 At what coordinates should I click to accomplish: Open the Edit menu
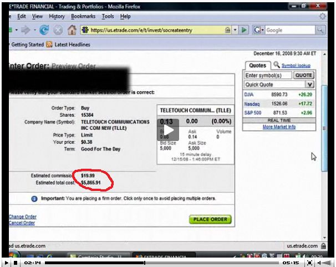[22, 16]
